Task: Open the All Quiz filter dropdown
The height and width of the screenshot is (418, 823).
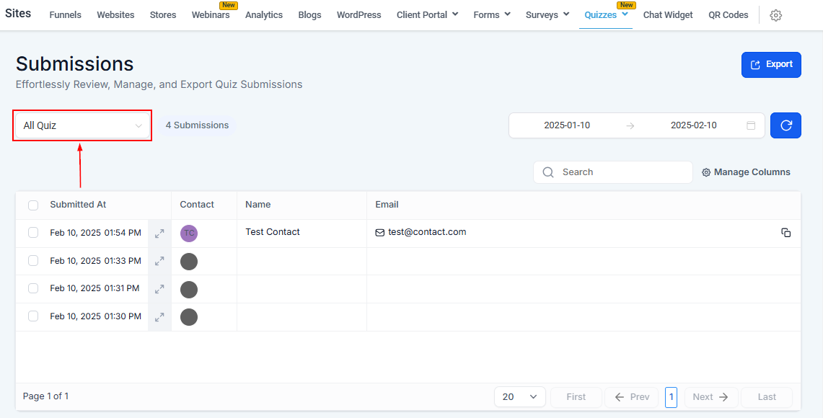Action: (82, 125)
